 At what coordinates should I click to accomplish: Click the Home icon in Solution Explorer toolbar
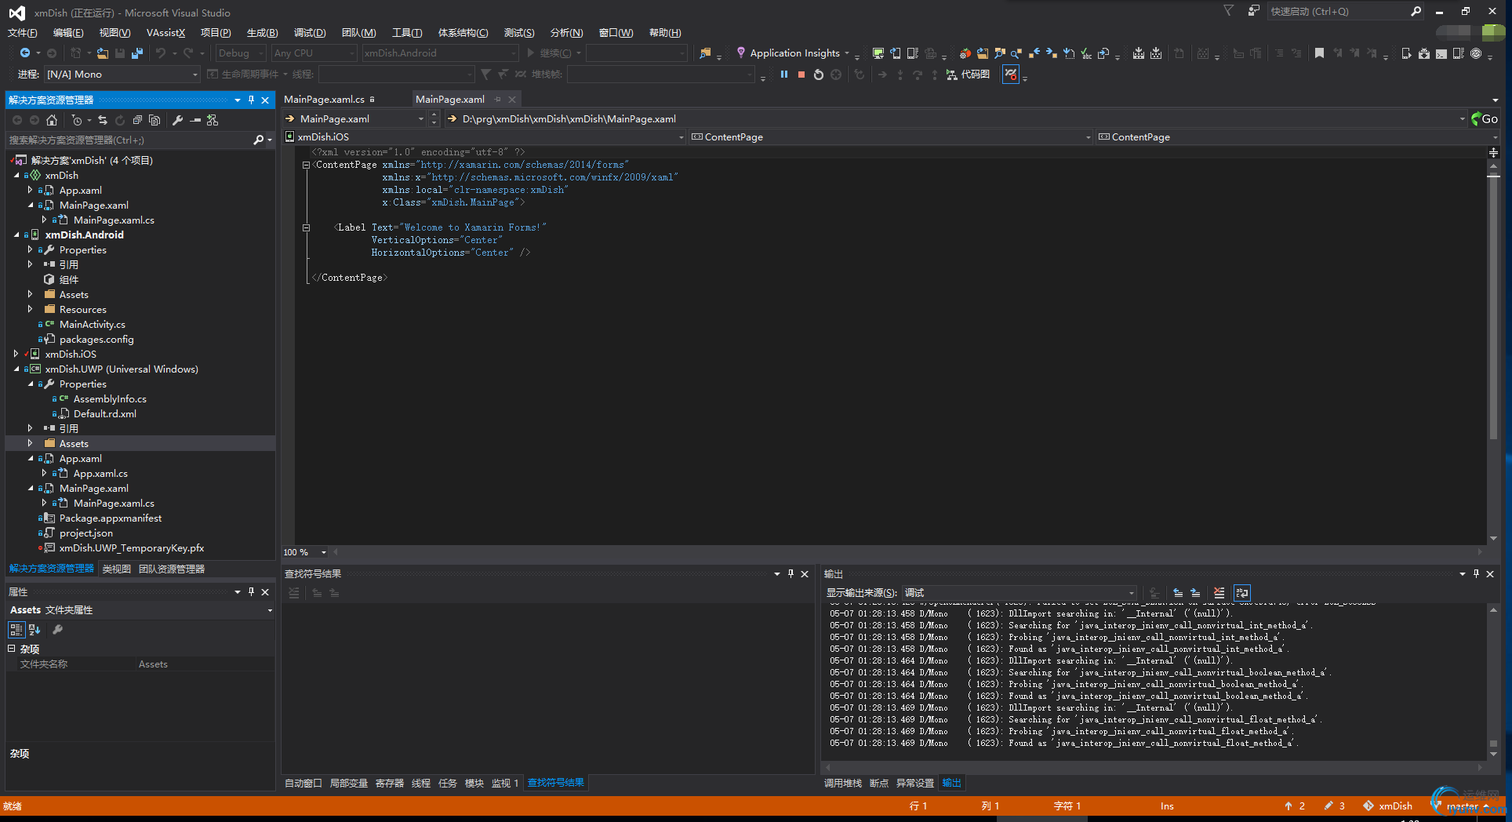pos(52,120)
